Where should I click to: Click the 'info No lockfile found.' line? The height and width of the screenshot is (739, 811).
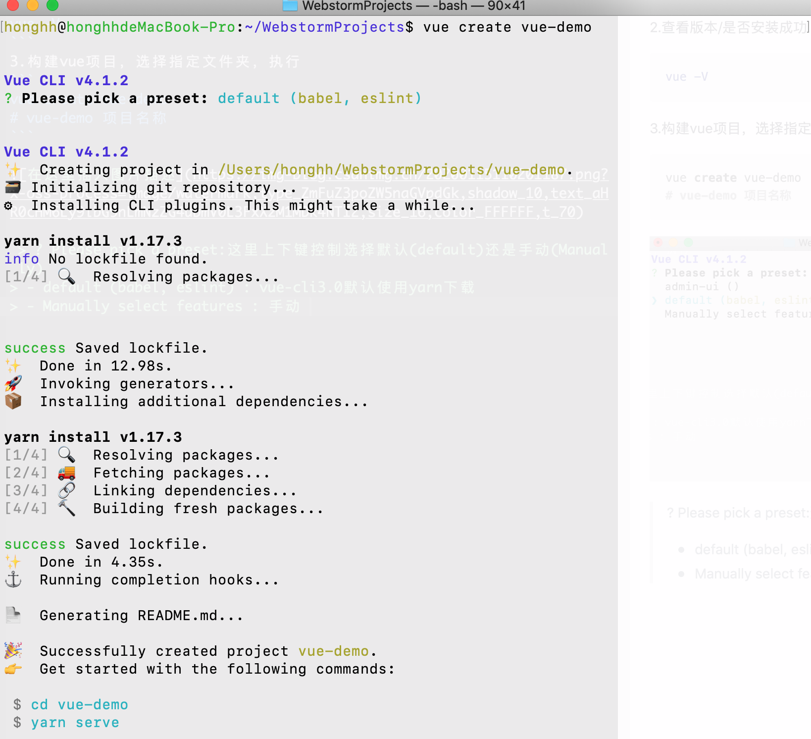coord(105,259)
